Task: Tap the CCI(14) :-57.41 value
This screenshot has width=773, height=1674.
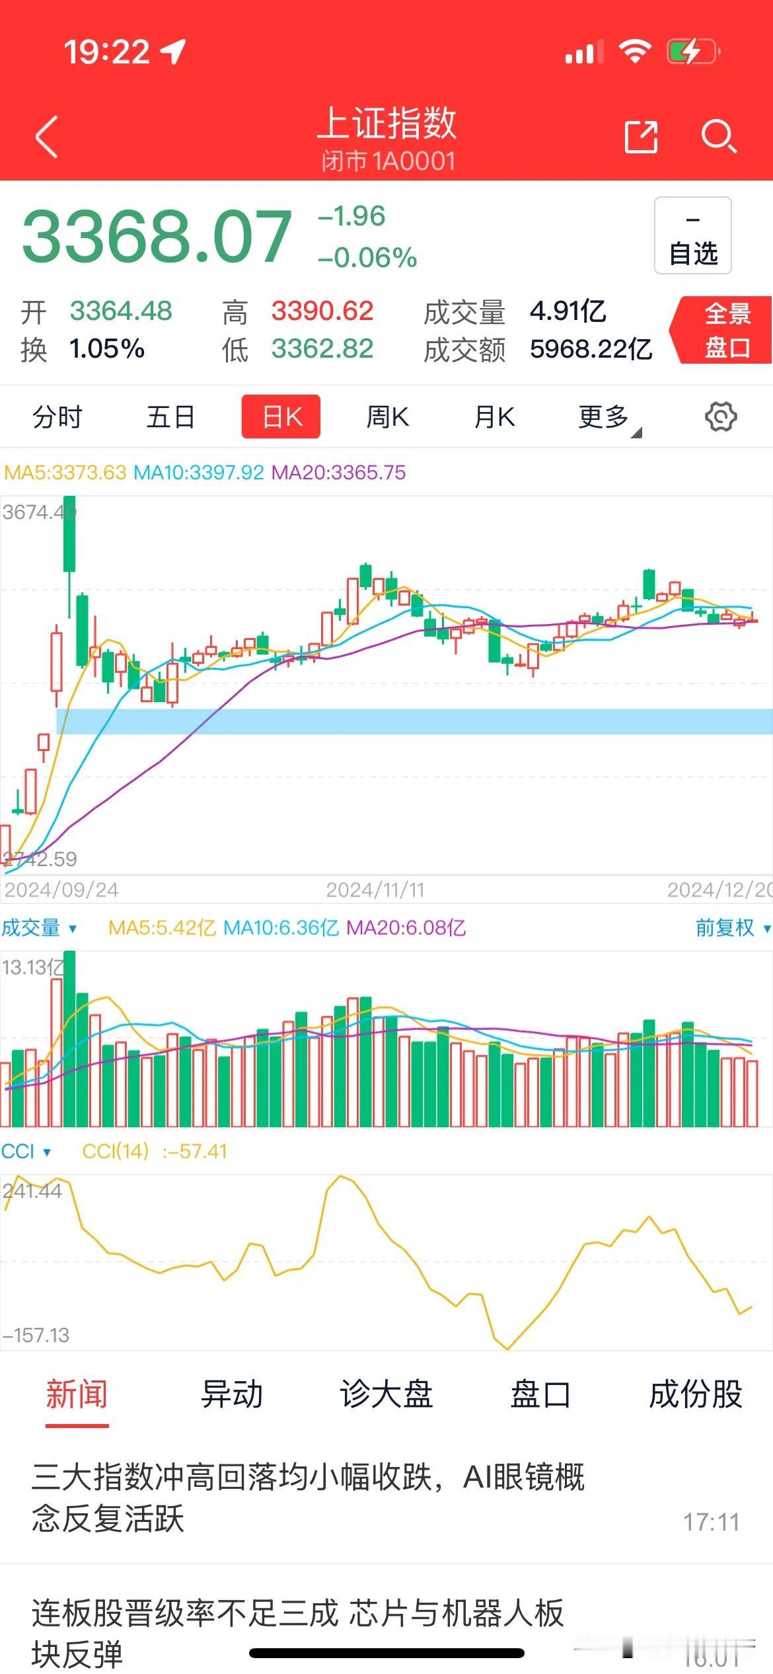Action: (155, 1151)
